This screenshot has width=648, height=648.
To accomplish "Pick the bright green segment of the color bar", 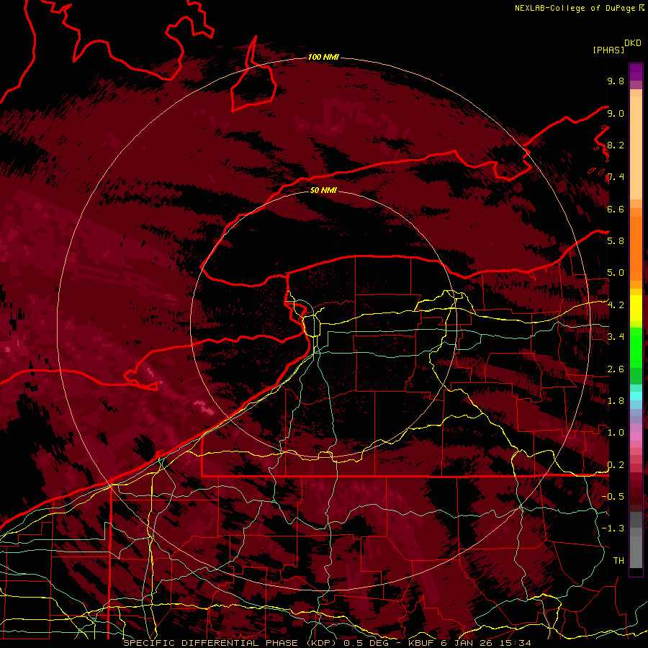I will click(636, 347).
